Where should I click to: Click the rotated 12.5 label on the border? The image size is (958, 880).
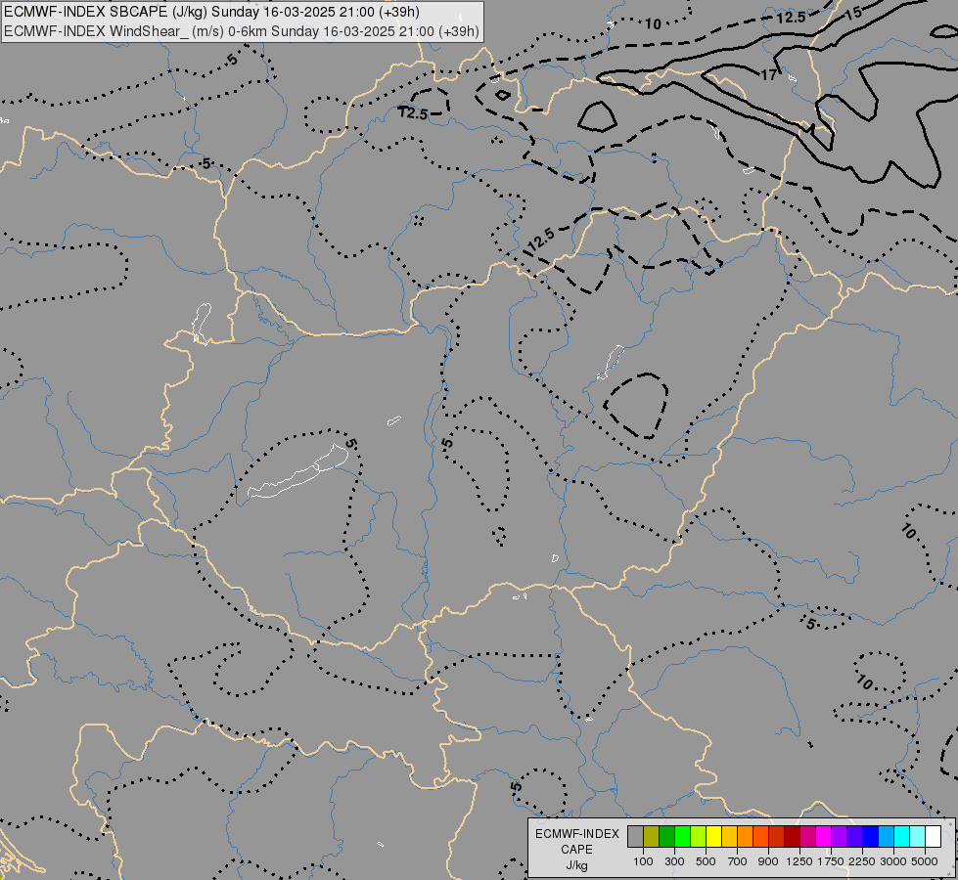(540, 241)
